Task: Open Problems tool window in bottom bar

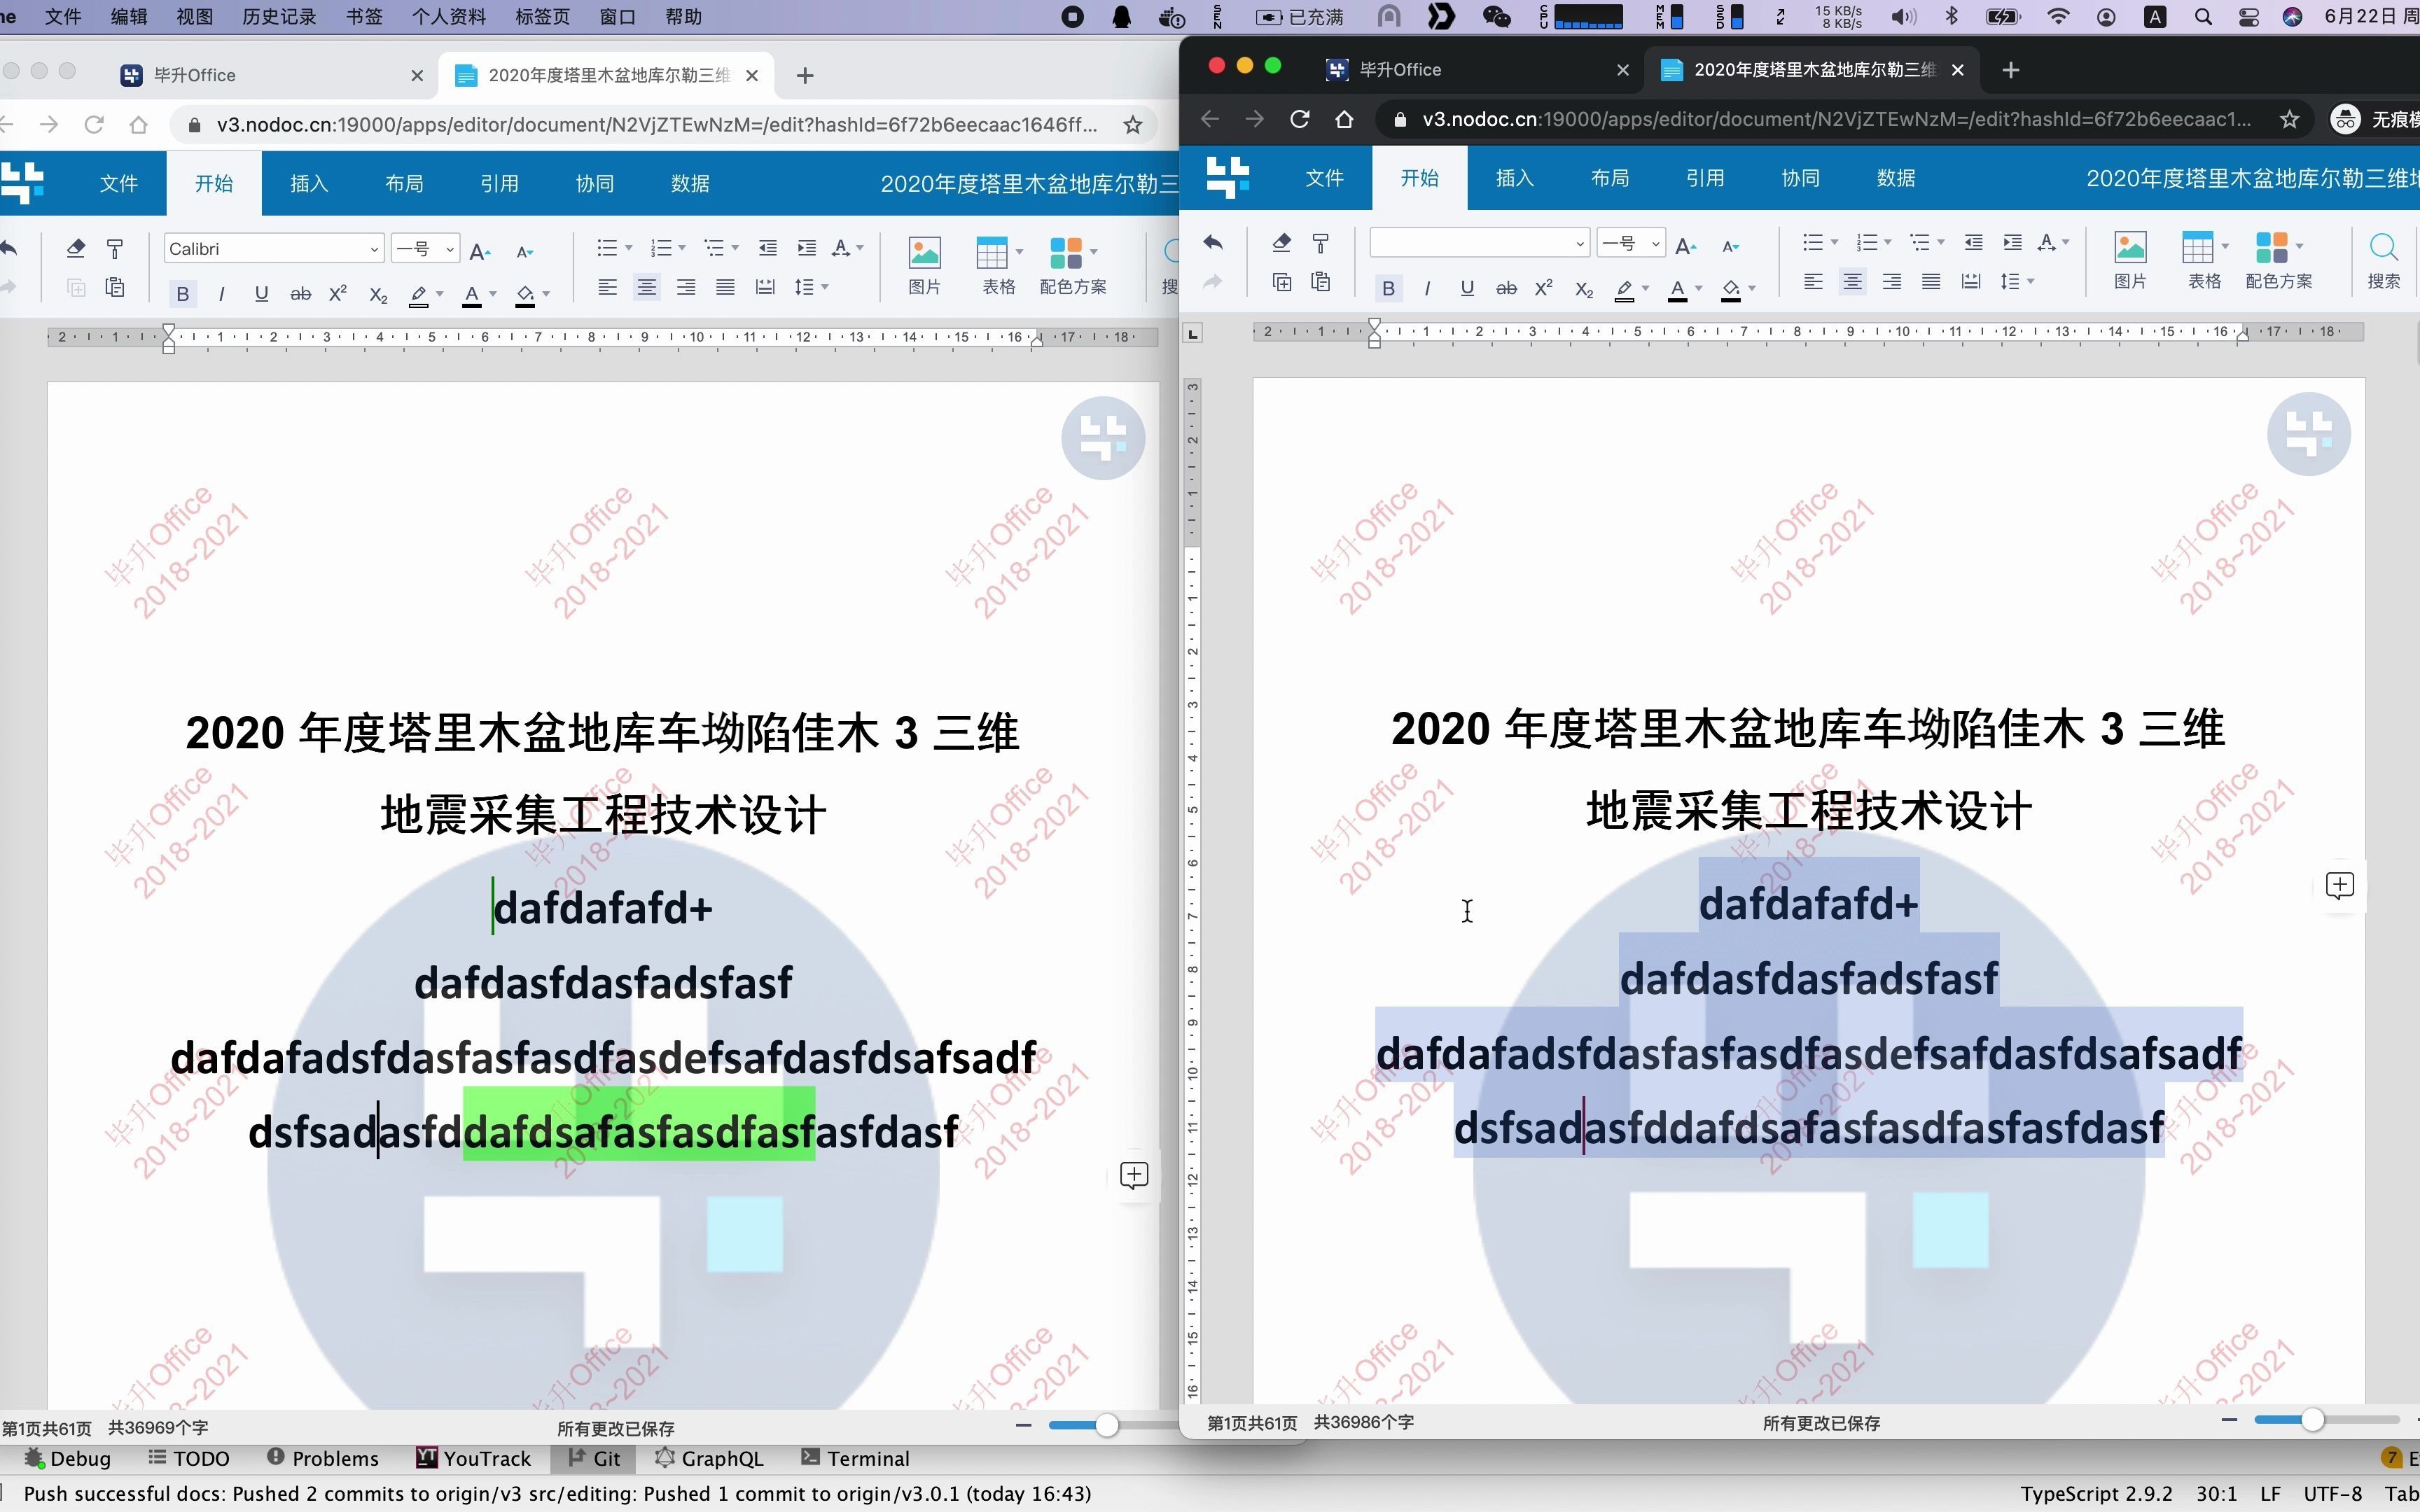Action: click(323, 1458)
